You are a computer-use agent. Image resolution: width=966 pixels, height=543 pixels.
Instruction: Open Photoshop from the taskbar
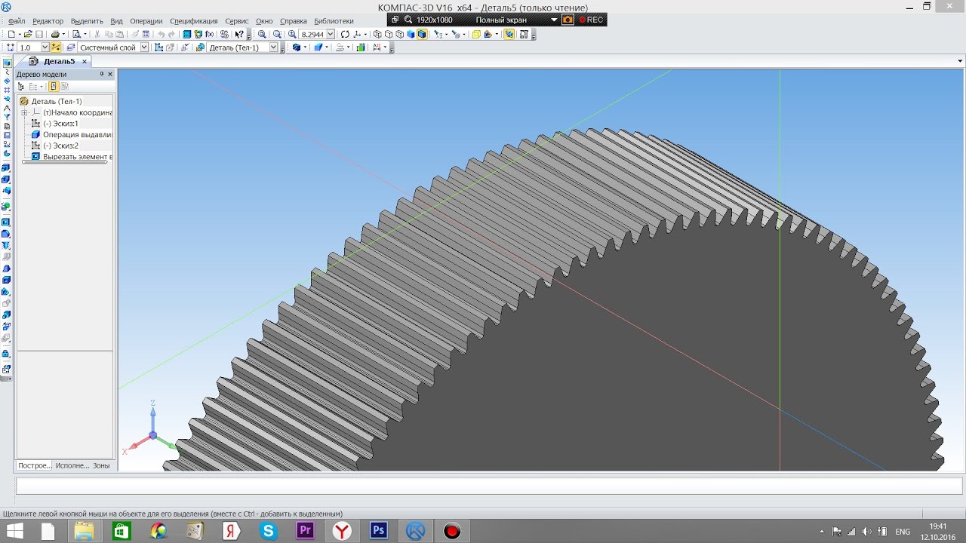point(379,531)
